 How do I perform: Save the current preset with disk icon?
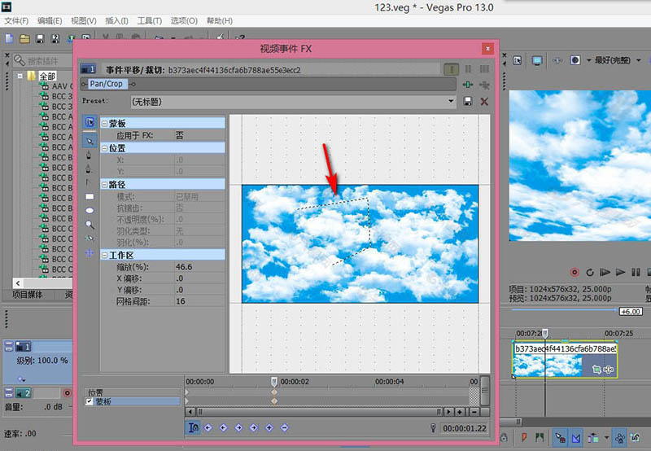[467, 101]
